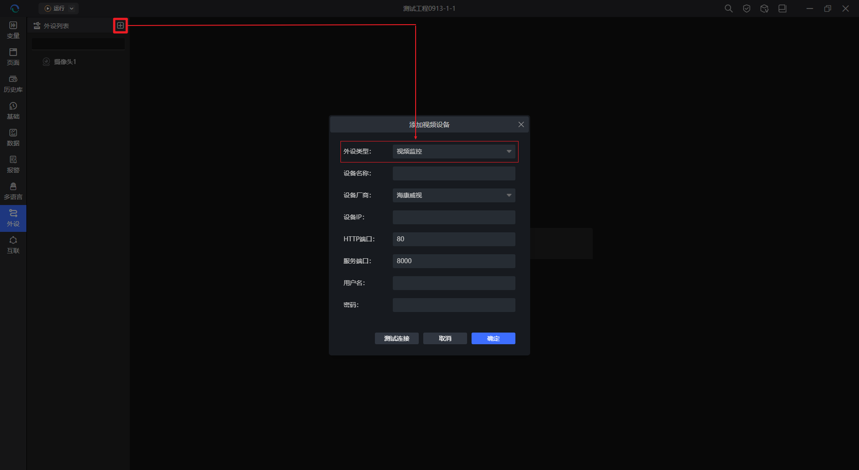Click the add peripheral plus icon

(120, 26)
